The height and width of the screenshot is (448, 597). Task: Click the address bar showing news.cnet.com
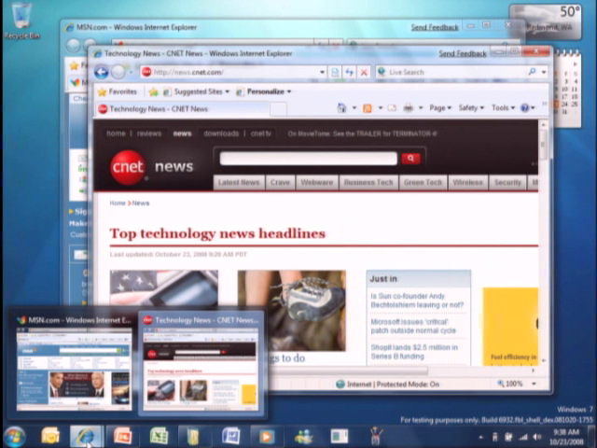[x=229, y=72]
